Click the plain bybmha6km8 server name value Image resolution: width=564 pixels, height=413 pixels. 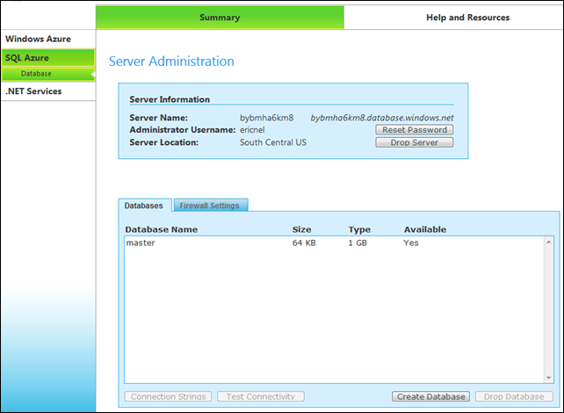(x=266, y=118)
